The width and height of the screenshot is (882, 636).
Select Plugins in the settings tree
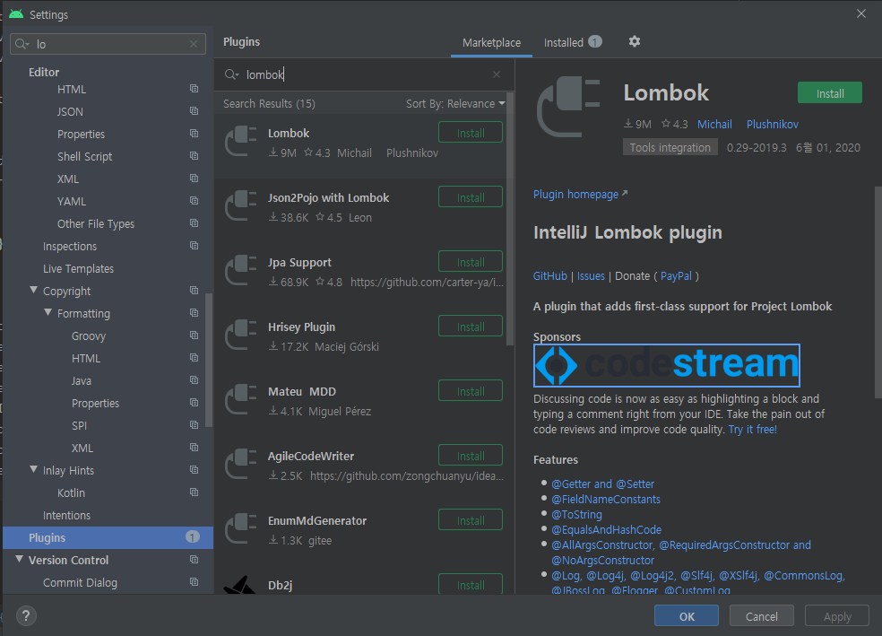[108, 537]
